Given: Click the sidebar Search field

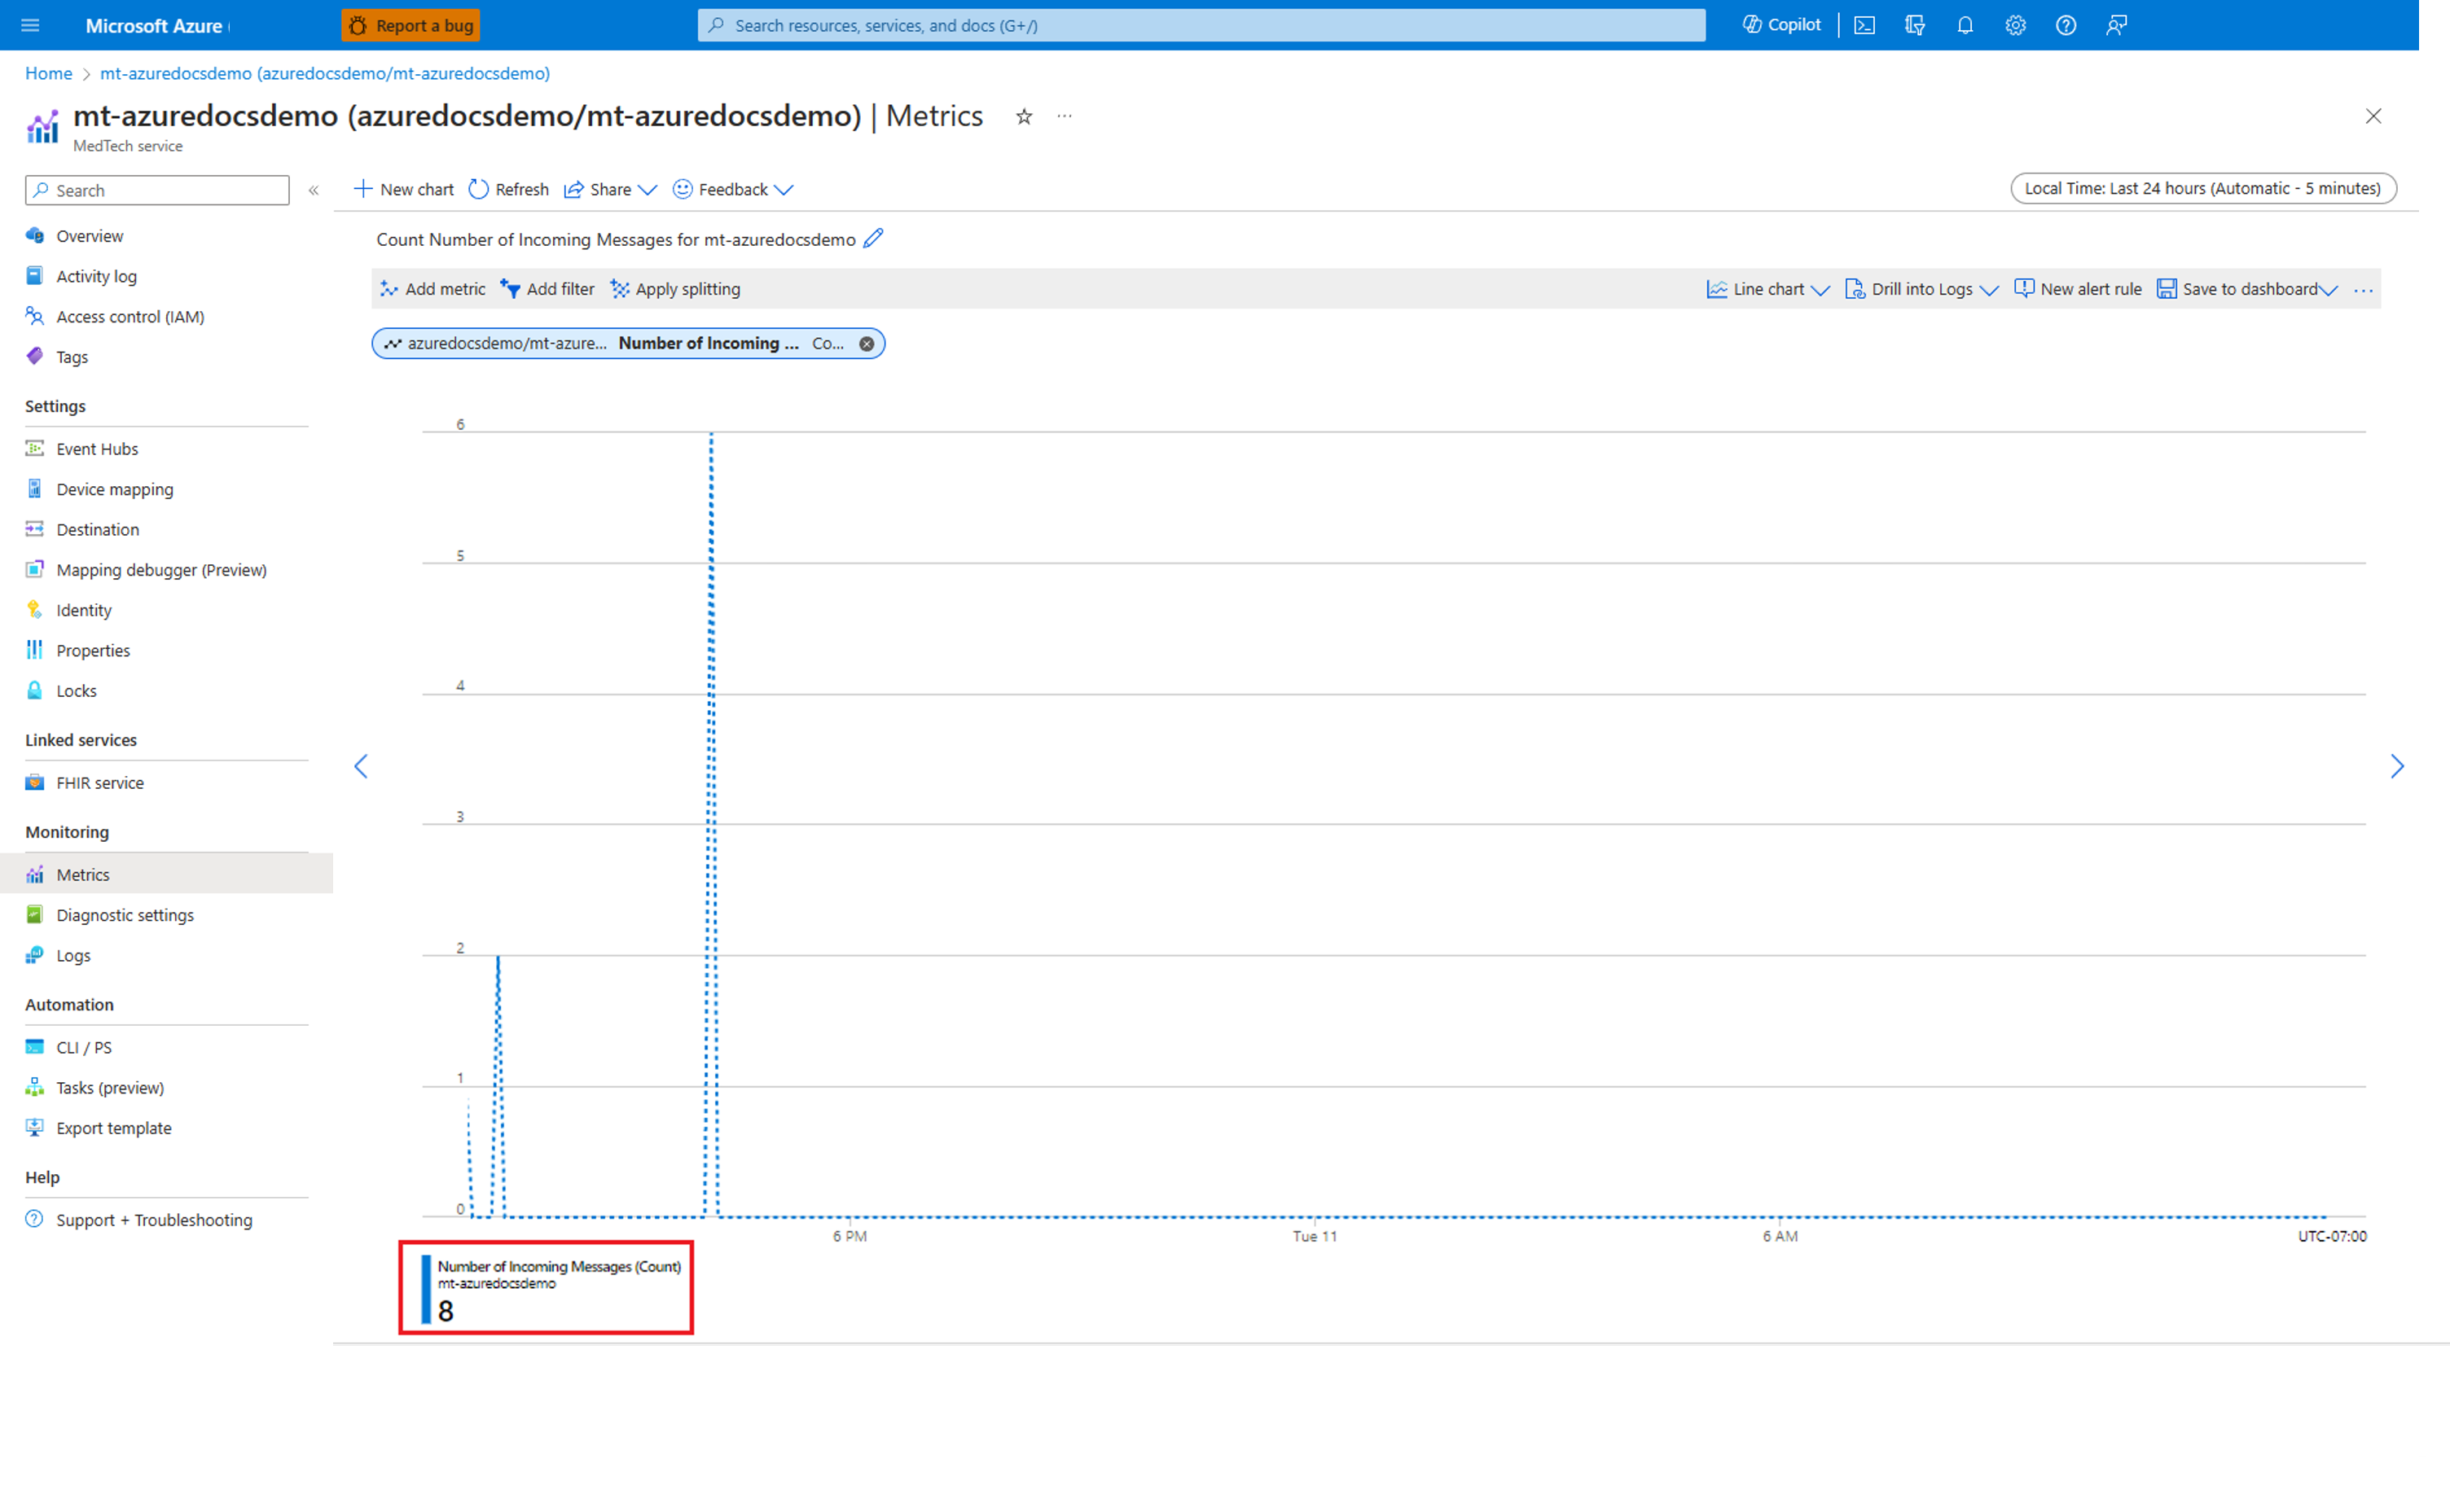Looking at the screenshot, I should pos(158,190).
